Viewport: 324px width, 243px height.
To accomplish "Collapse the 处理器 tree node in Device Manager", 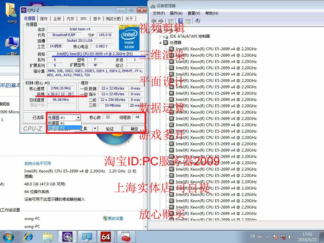I will point(160,43).
